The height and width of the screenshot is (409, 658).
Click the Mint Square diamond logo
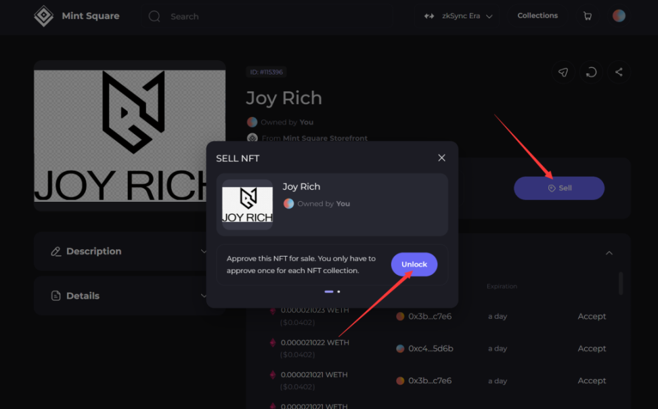(43, 16)
